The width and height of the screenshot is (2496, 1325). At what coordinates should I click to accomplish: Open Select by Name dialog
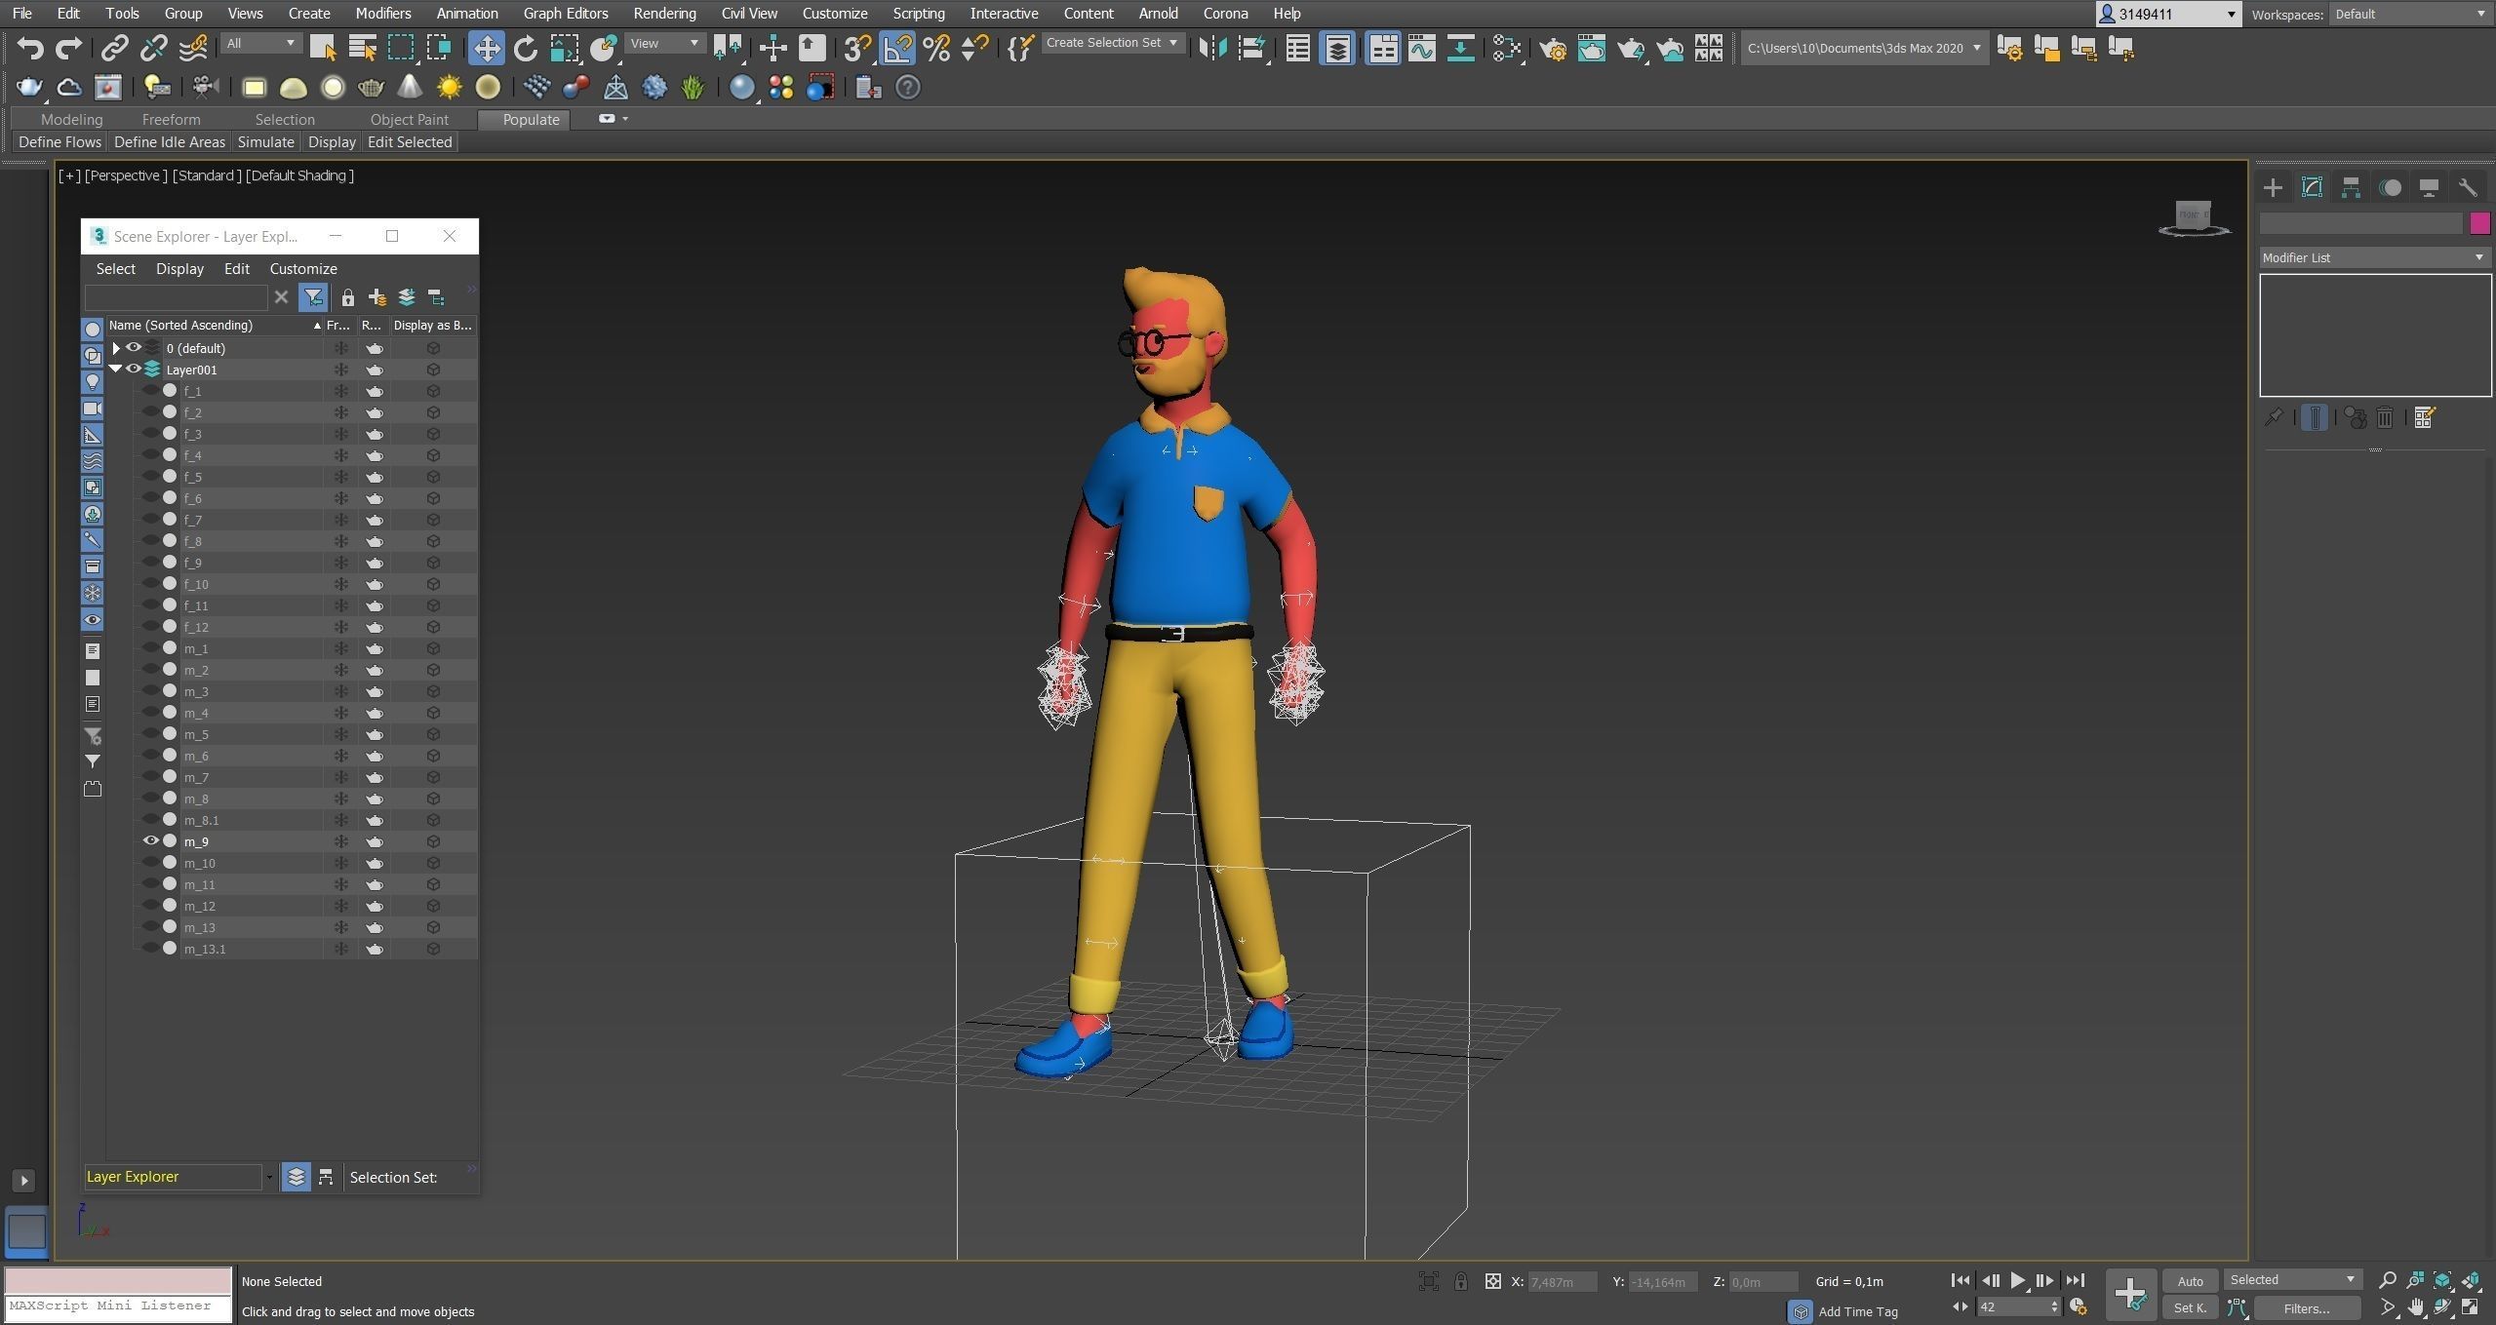tap(362, 48)
